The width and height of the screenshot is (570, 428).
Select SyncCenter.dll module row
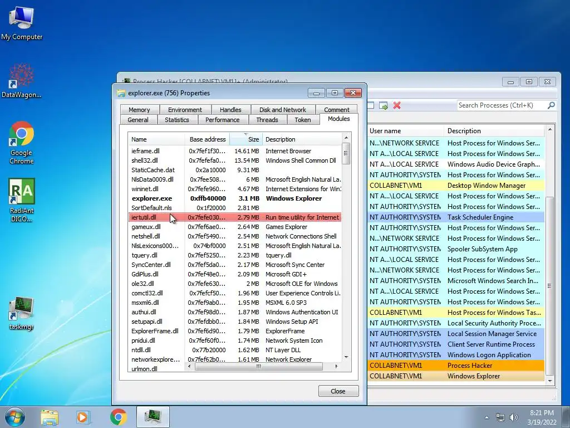[235, 265]
